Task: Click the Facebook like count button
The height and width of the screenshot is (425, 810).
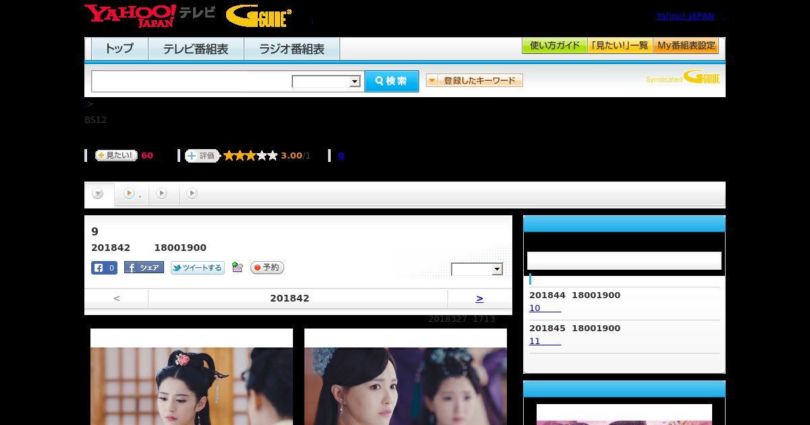Action: pos(105,268)
